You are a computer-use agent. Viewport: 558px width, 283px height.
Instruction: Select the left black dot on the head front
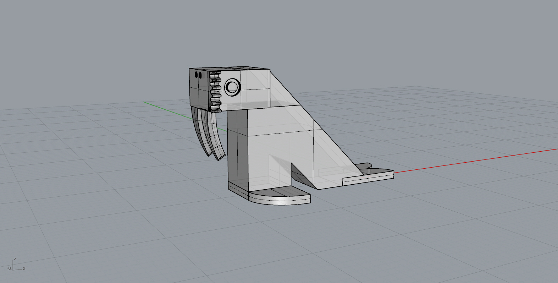(196, 75)
